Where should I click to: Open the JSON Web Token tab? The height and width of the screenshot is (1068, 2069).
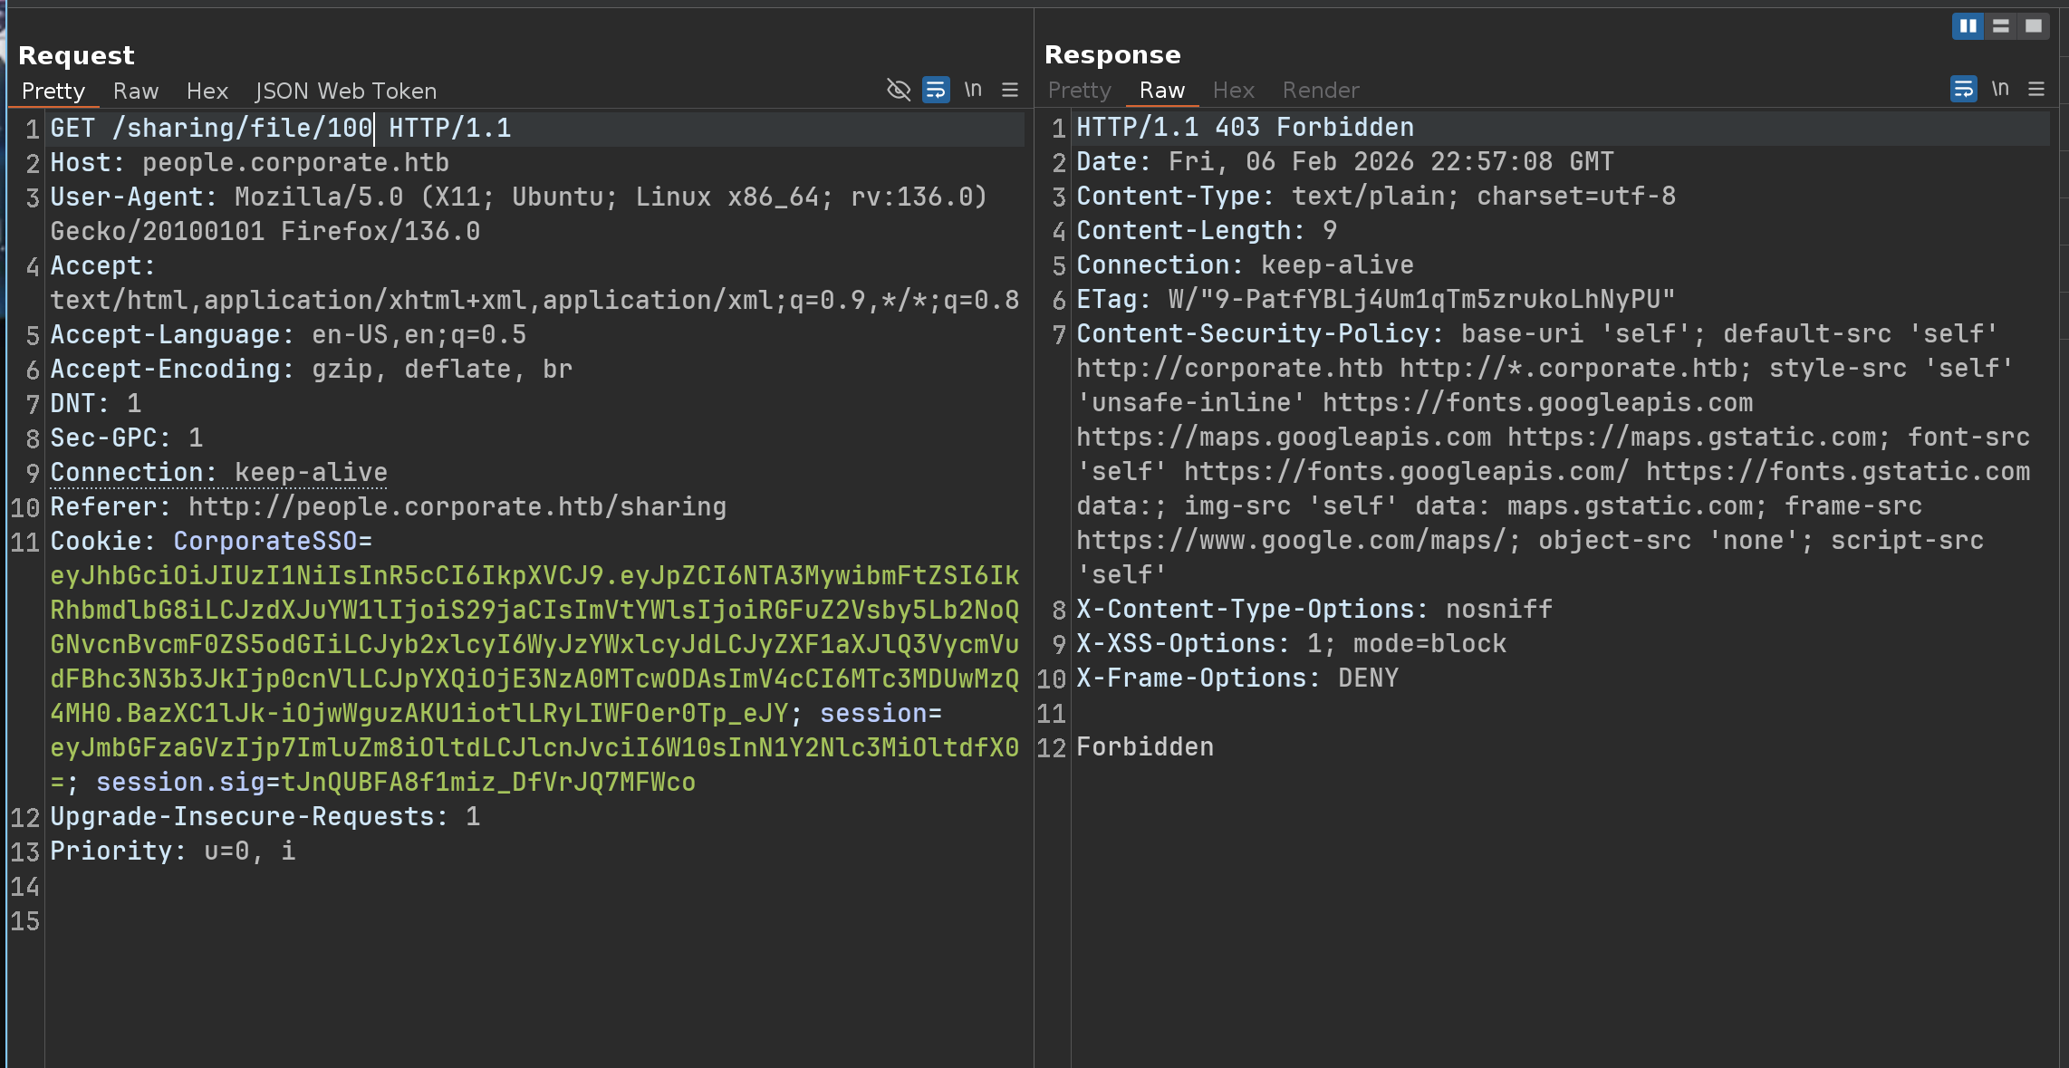tap(346, 91)
